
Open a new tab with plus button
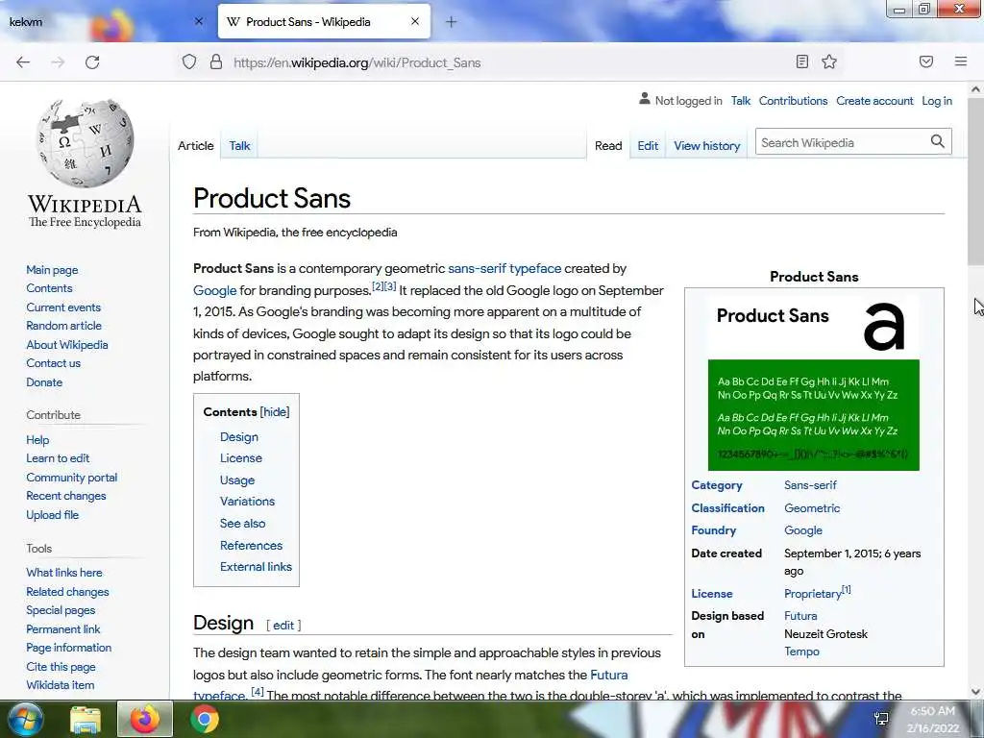pos(452,22)
